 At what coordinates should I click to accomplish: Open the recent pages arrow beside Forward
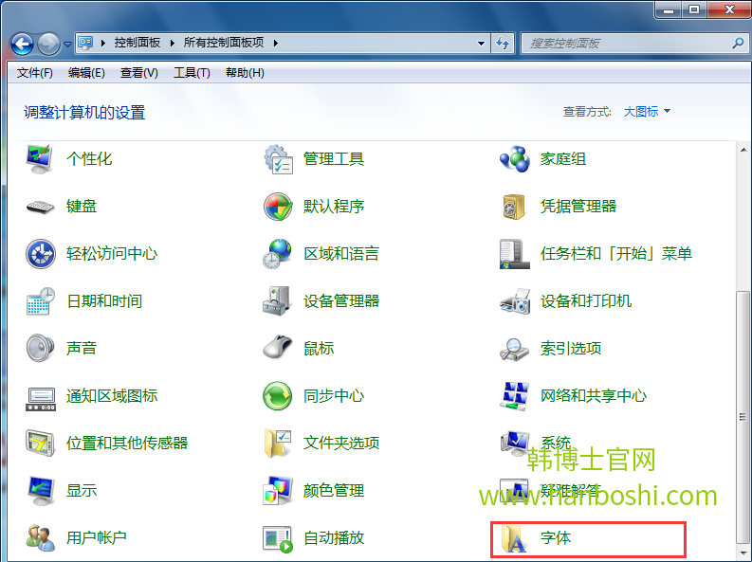coord(67,45)
